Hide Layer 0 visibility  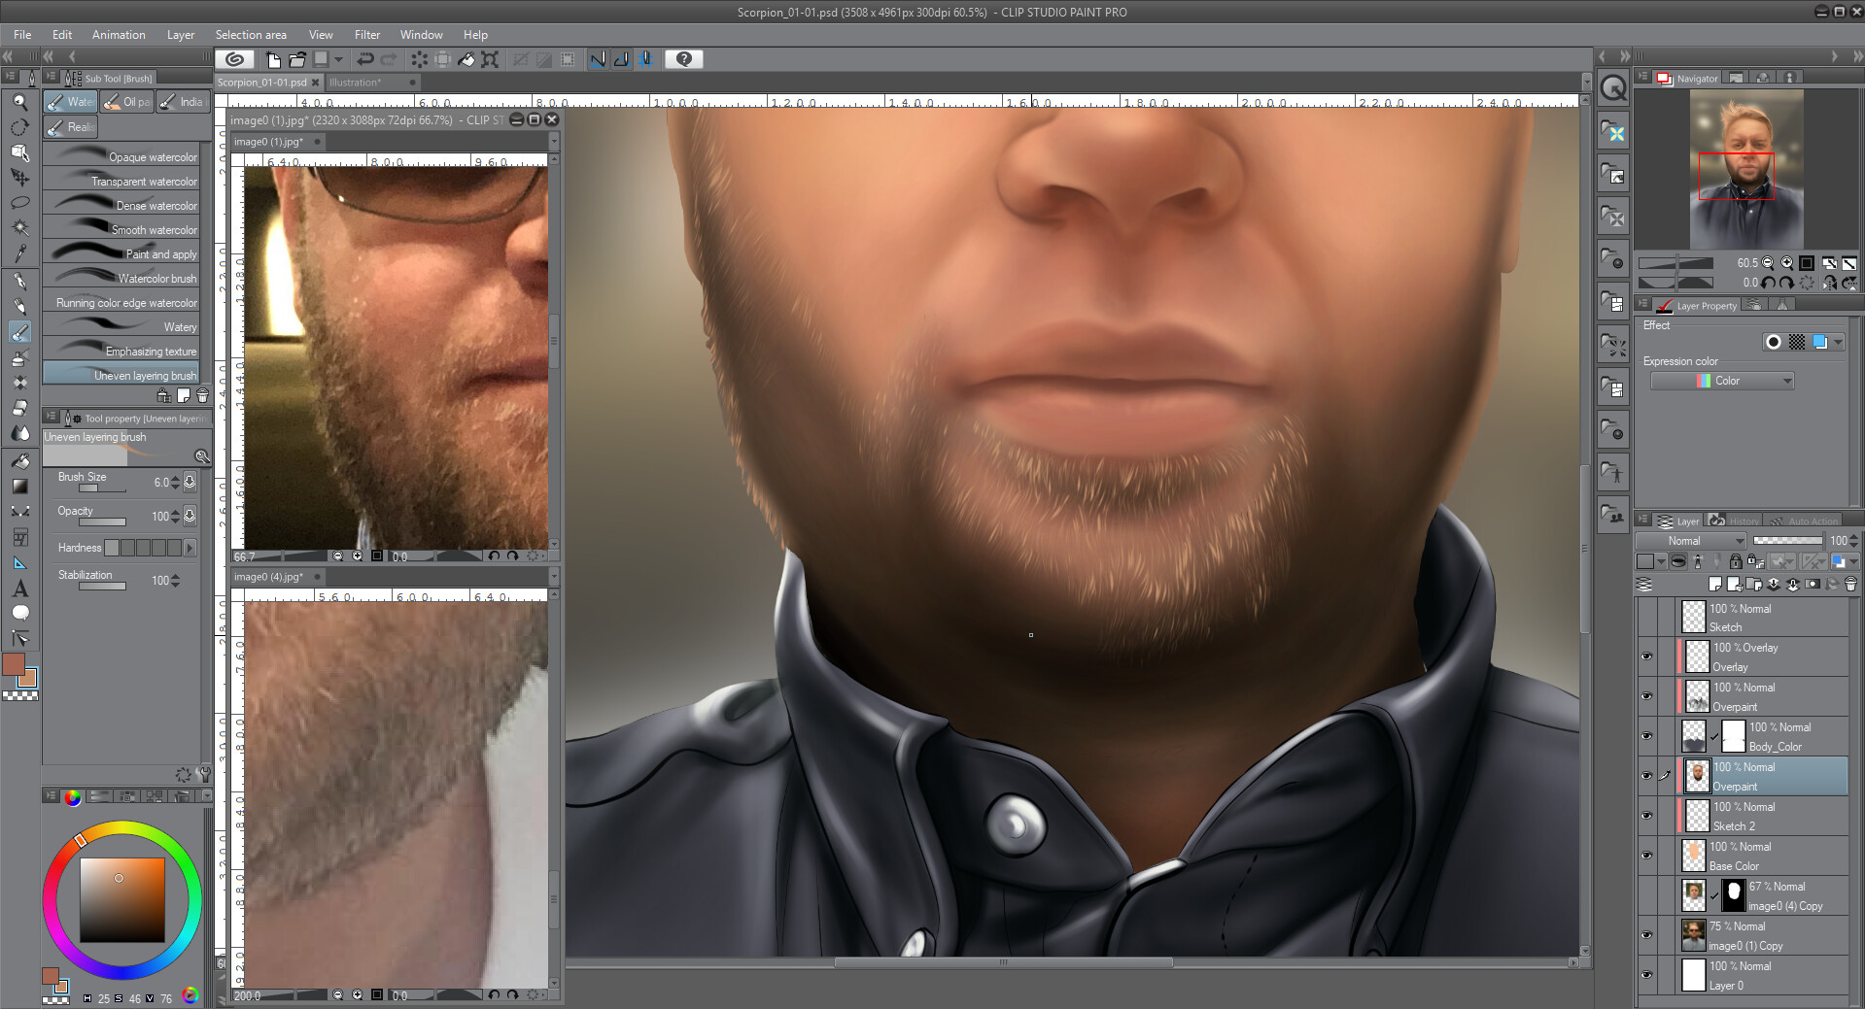coord(1646,975)
